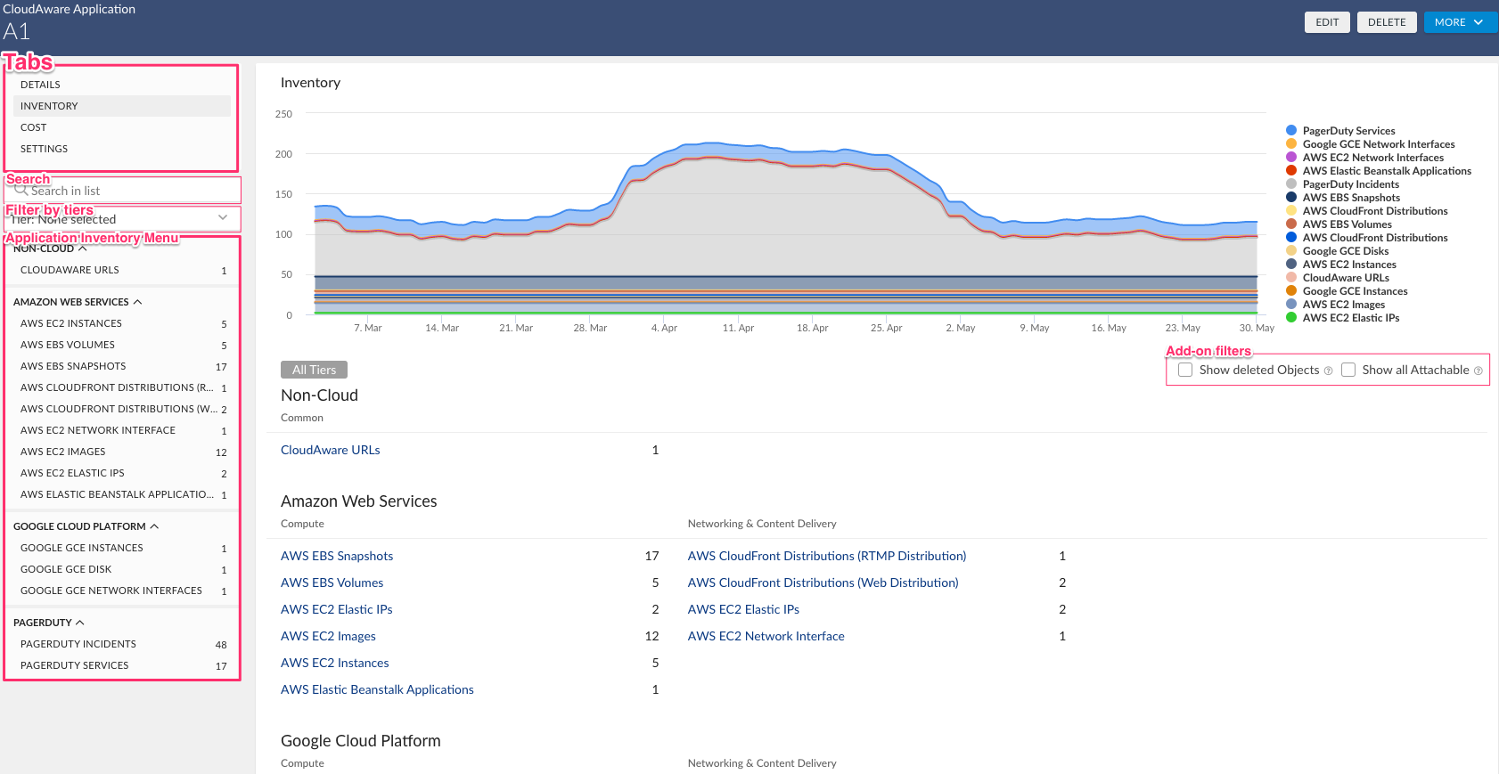Open AWS EBS Snapshots link
The image size is (1499, 774).
tap(337, 556)
